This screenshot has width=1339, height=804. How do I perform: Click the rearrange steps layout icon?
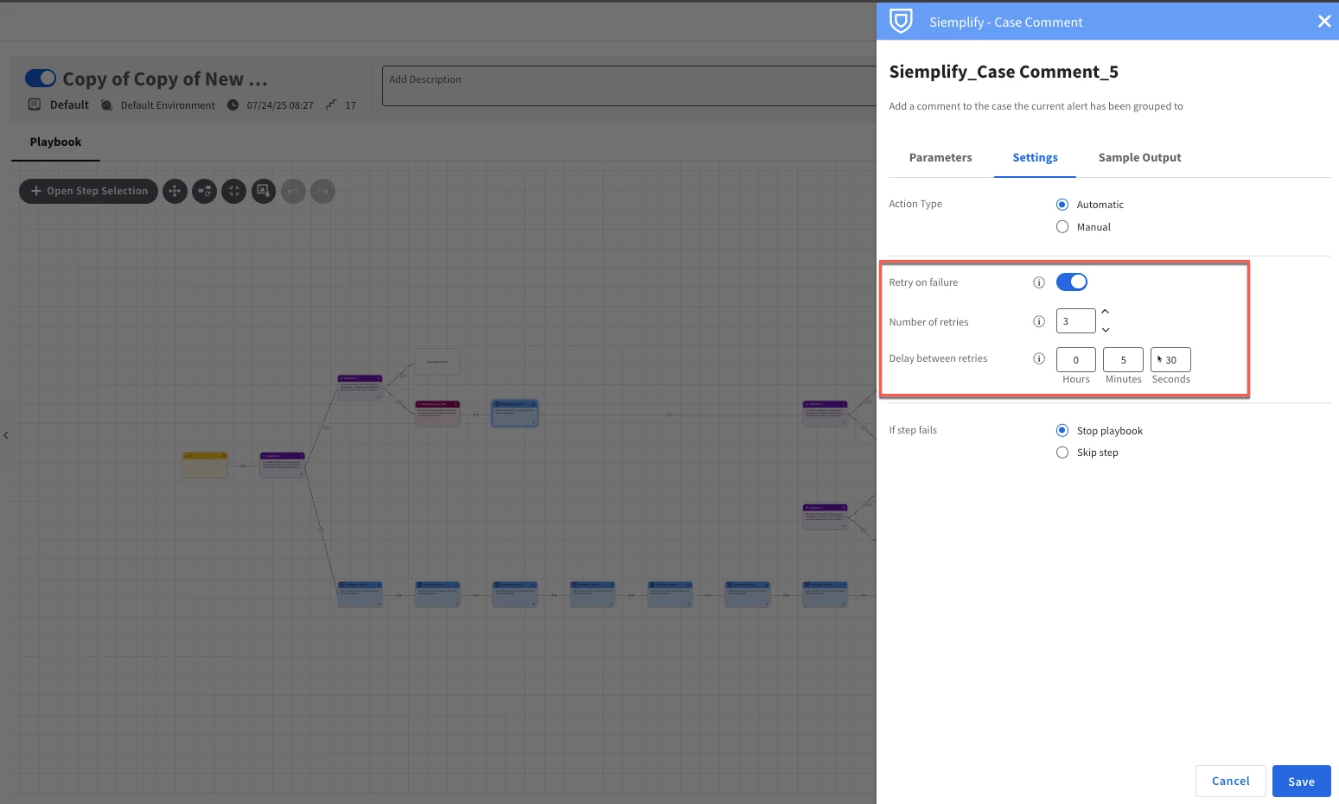tap(204, 191)
